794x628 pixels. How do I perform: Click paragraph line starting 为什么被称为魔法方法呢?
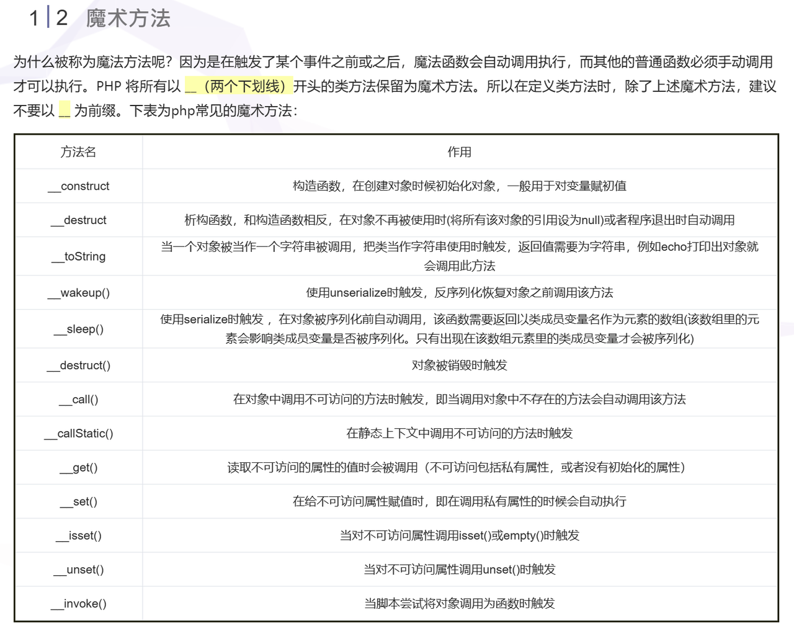(393, 62)
